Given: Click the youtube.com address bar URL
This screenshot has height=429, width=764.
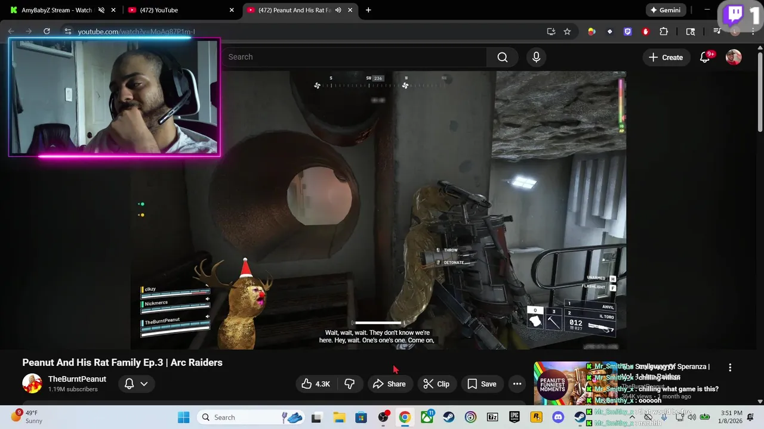Looking at the screenshot, I should tap(136, 32).
